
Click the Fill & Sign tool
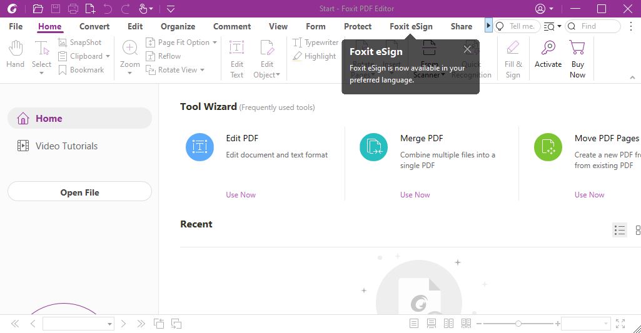513,59
